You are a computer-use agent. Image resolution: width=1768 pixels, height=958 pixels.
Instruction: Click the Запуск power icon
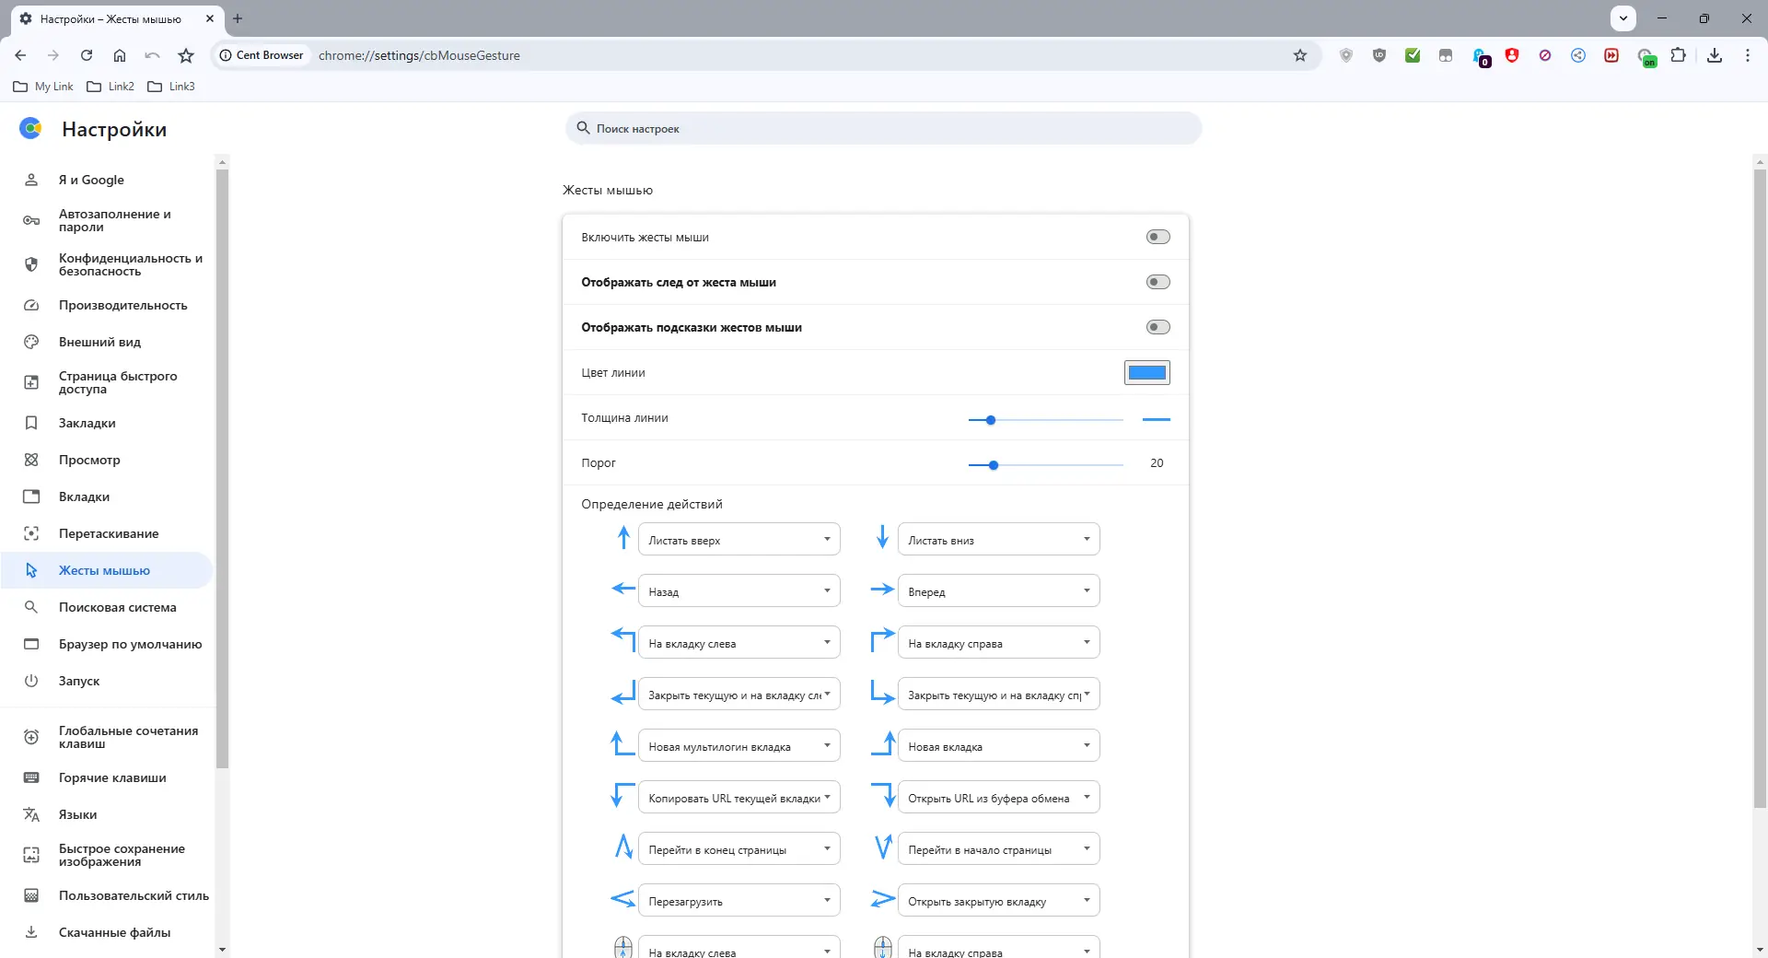tap(31, 681)
